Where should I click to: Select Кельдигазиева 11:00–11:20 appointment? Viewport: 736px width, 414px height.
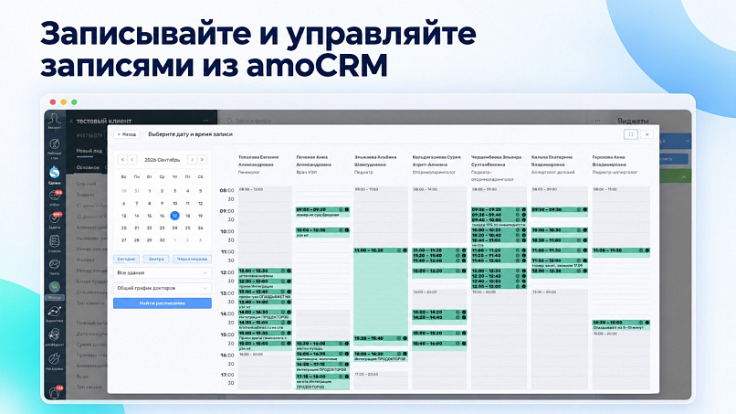439,250
